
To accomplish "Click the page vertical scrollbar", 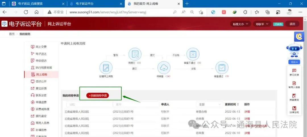I will (x=305, y=77).
